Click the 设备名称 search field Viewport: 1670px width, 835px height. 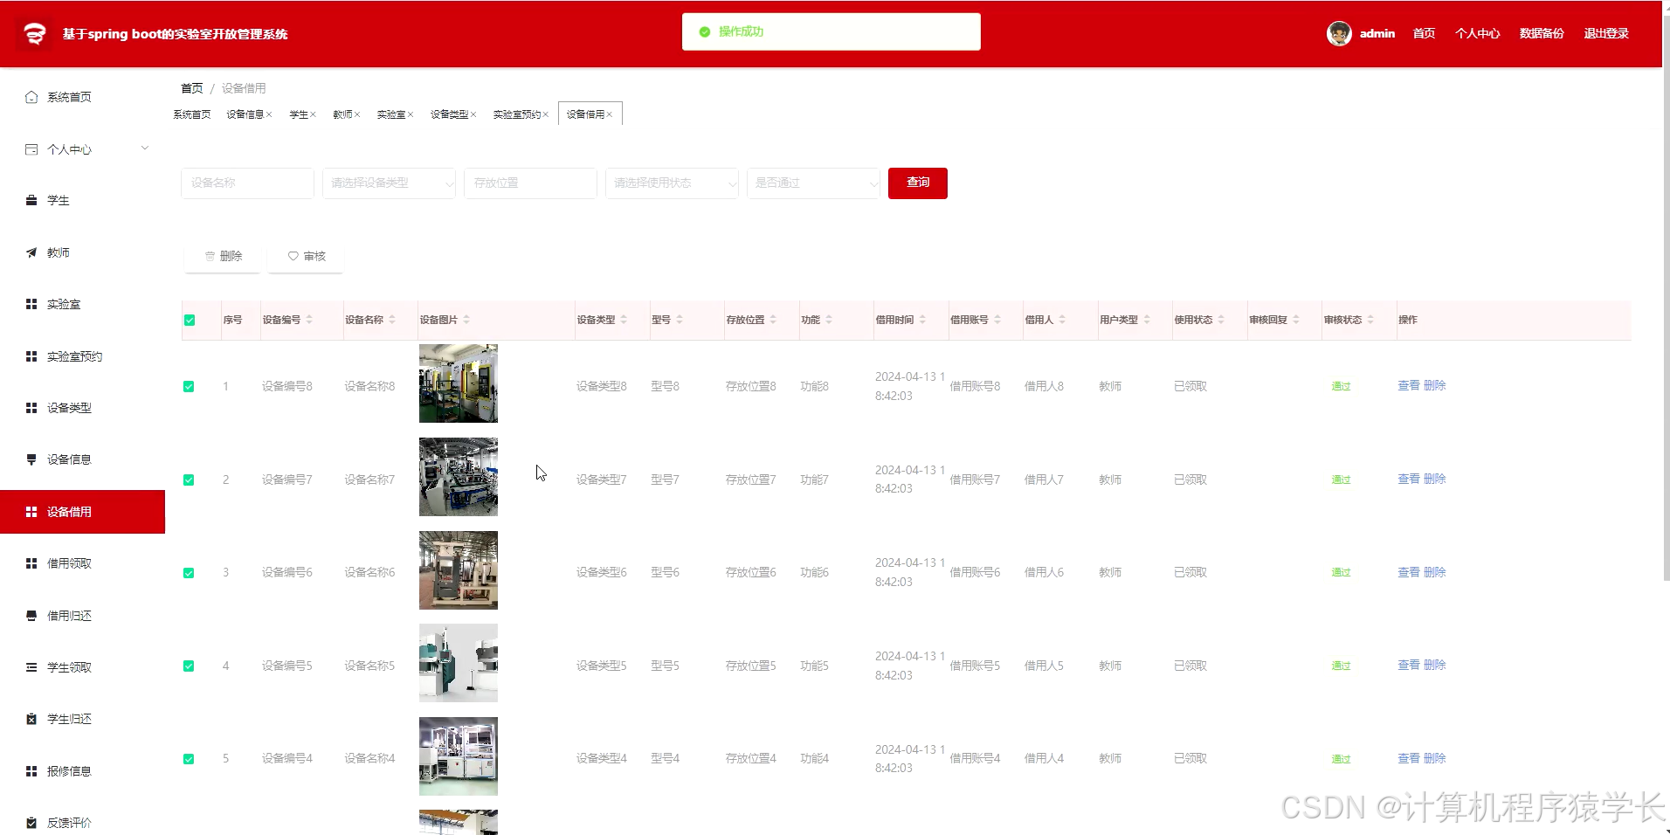(x=247, y=183)
